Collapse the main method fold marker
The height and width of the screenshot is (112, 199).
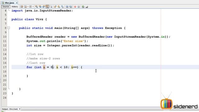point(9,28)
